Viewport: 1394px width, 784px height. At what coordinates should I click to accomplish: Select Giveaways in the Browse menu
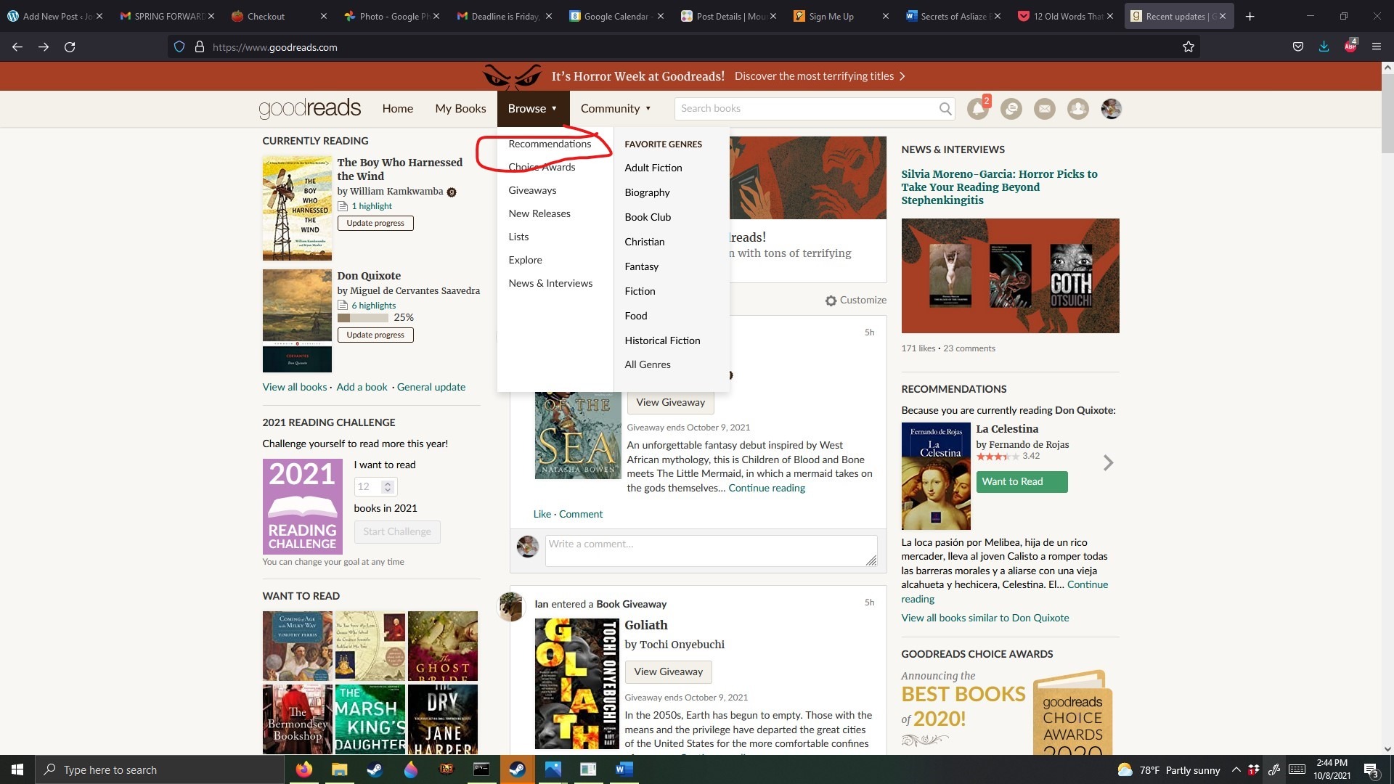tap(532, 190)
